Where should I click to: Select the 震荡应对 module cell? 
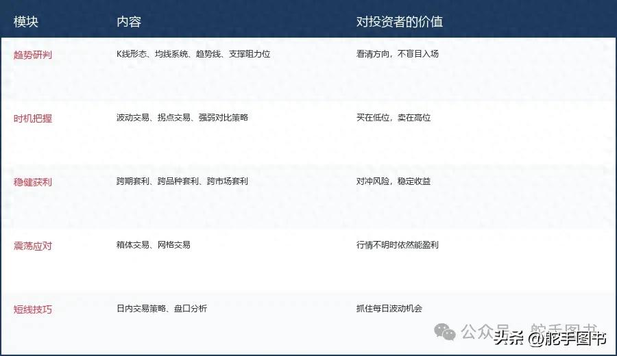pos(33,246)
